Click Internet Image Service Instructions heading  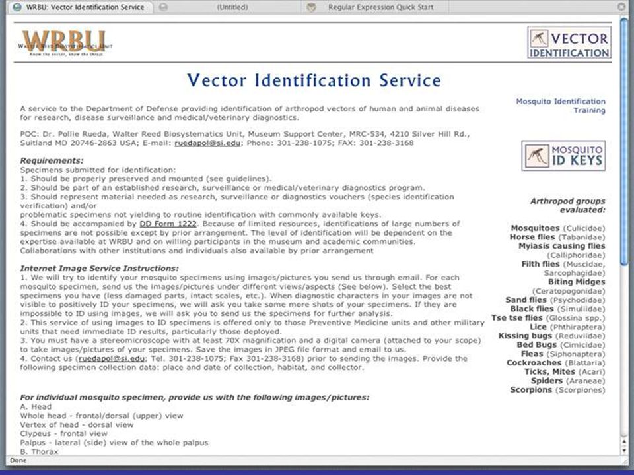pyautogui.click(x=100, y=269)
